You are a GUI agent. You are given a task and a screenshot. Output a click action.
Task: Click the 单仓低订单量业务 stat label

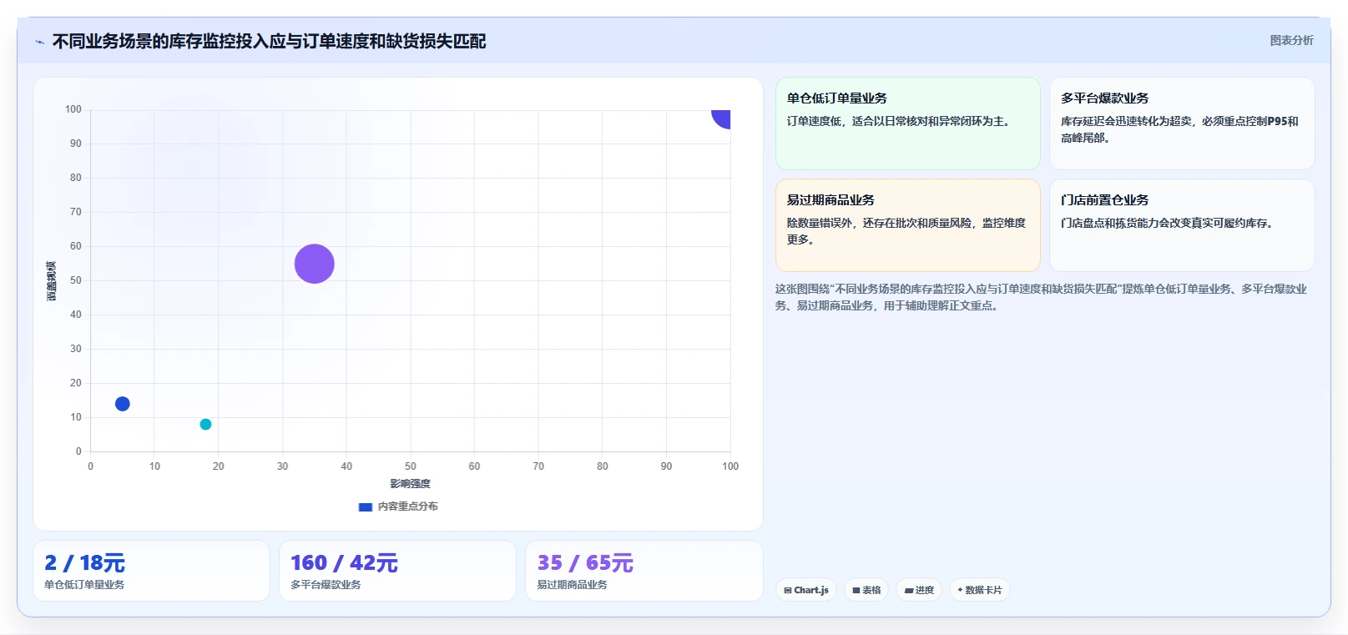84,585
